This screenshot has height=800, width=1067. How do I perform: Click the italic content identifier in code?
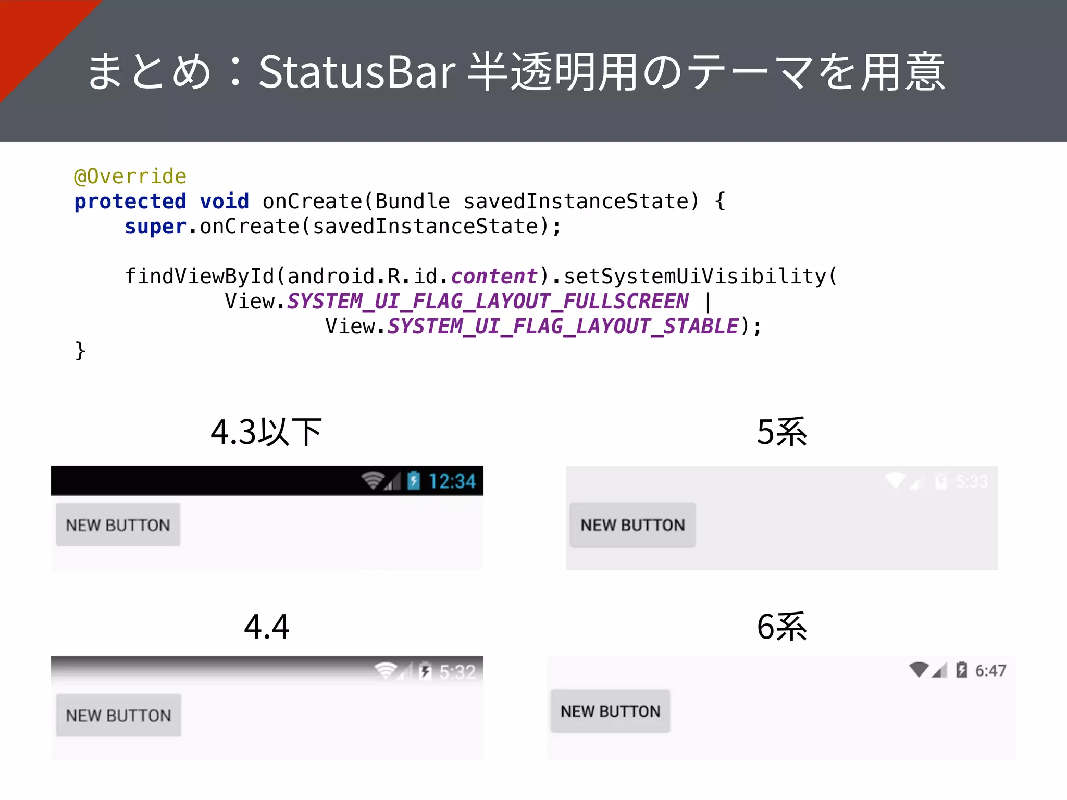(x=493, y=276)
